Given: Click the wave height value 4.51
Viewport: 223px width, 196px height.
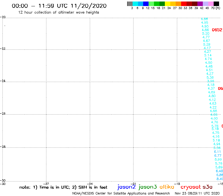Looking at the screenshot, I should point(209,70).
